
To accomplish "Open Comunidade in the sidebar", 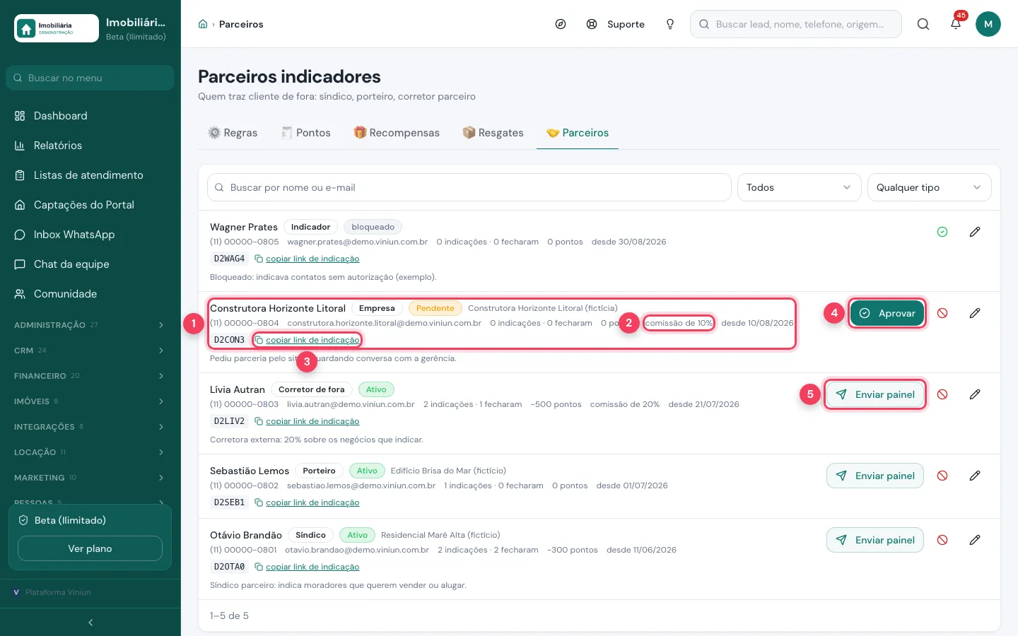I will tap(90, 294).
